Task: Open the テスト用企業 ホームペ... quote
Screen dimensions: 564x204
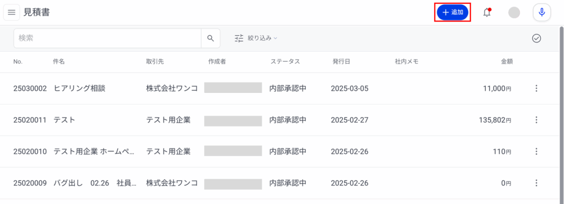Action: (94, 152)
